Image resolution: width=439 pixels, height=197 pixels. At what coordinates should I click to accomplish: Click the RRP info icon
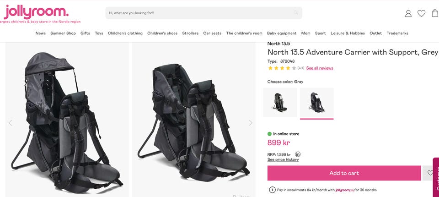tap(298, 154)
